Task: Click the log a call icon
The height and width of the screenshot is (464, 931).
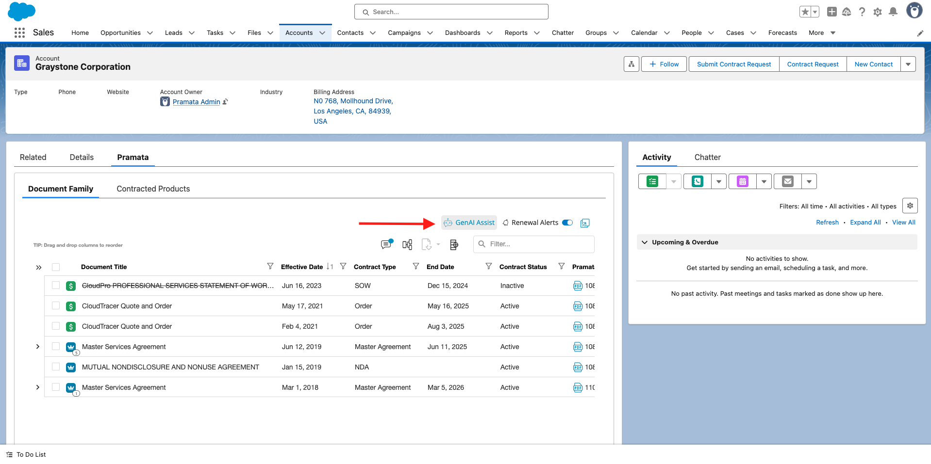Action: (x=698, y=181)
